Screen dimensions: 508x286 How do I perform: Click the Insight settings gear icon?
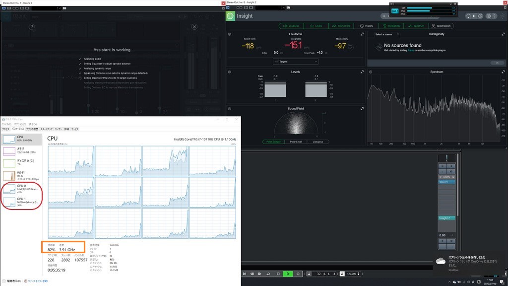pyautogui.click(x=488, y=16)
